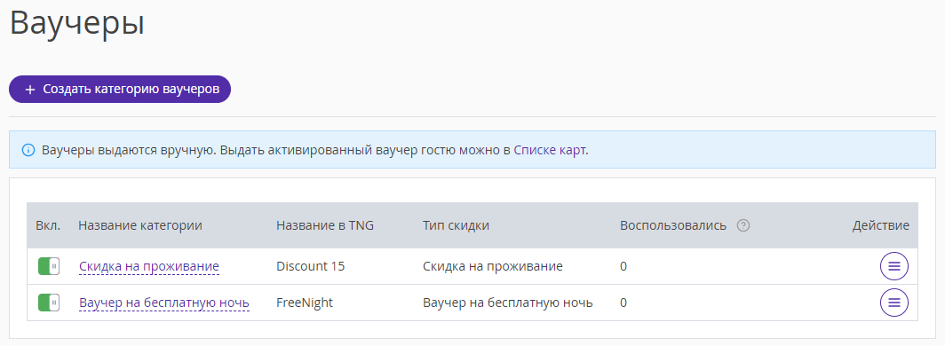Click the Действие column header
This screenshot has width=945, height=346.
coord(880,225)
